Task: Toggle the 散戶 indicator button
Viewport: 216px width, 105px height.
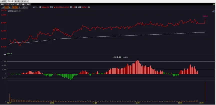Action: pos(10,7)
